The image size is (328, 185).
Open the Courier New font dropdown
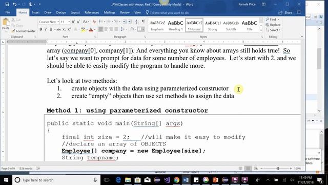click(x=58, y=22)
